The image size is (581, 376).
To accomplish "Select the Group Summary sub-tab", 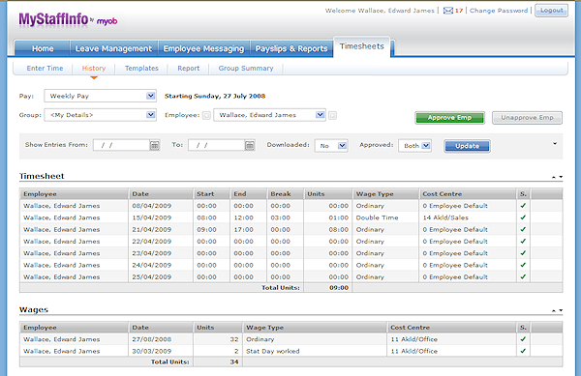I will point(246,69).
